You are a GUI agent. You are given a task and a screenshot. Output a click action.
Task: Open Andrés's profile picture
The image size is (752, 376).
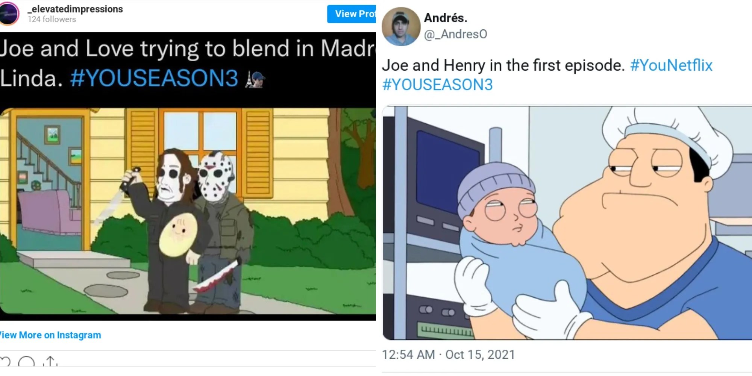tap(401, 26)
